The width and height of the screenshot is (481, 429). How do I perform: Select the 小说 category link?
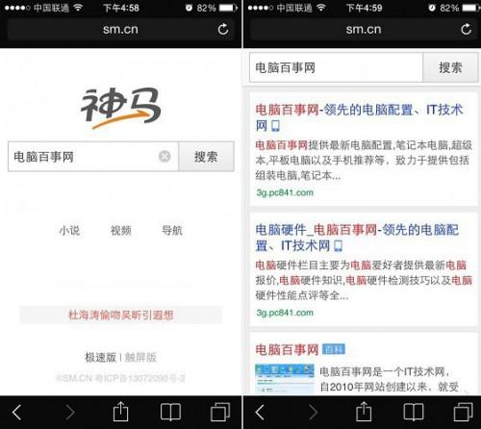tap(69, 230)
